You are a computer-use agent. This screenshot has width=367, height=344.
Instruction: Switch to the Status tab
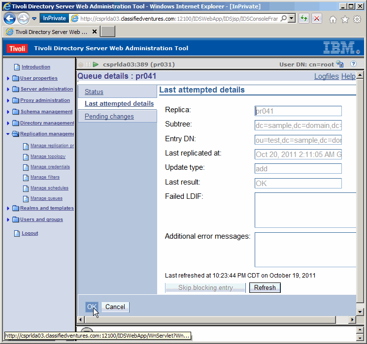tap(94, 92)
